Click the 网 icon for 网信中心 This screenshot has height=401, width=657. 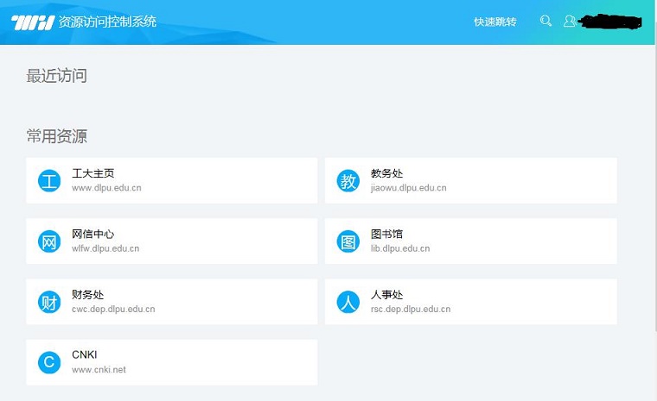(49, 241)
